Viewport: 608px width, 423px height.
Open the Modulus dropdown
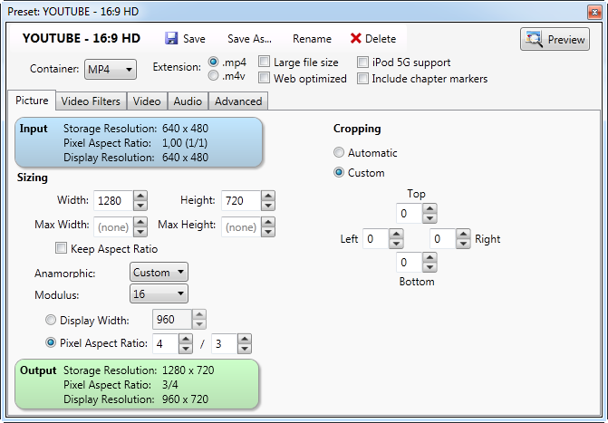159,293
